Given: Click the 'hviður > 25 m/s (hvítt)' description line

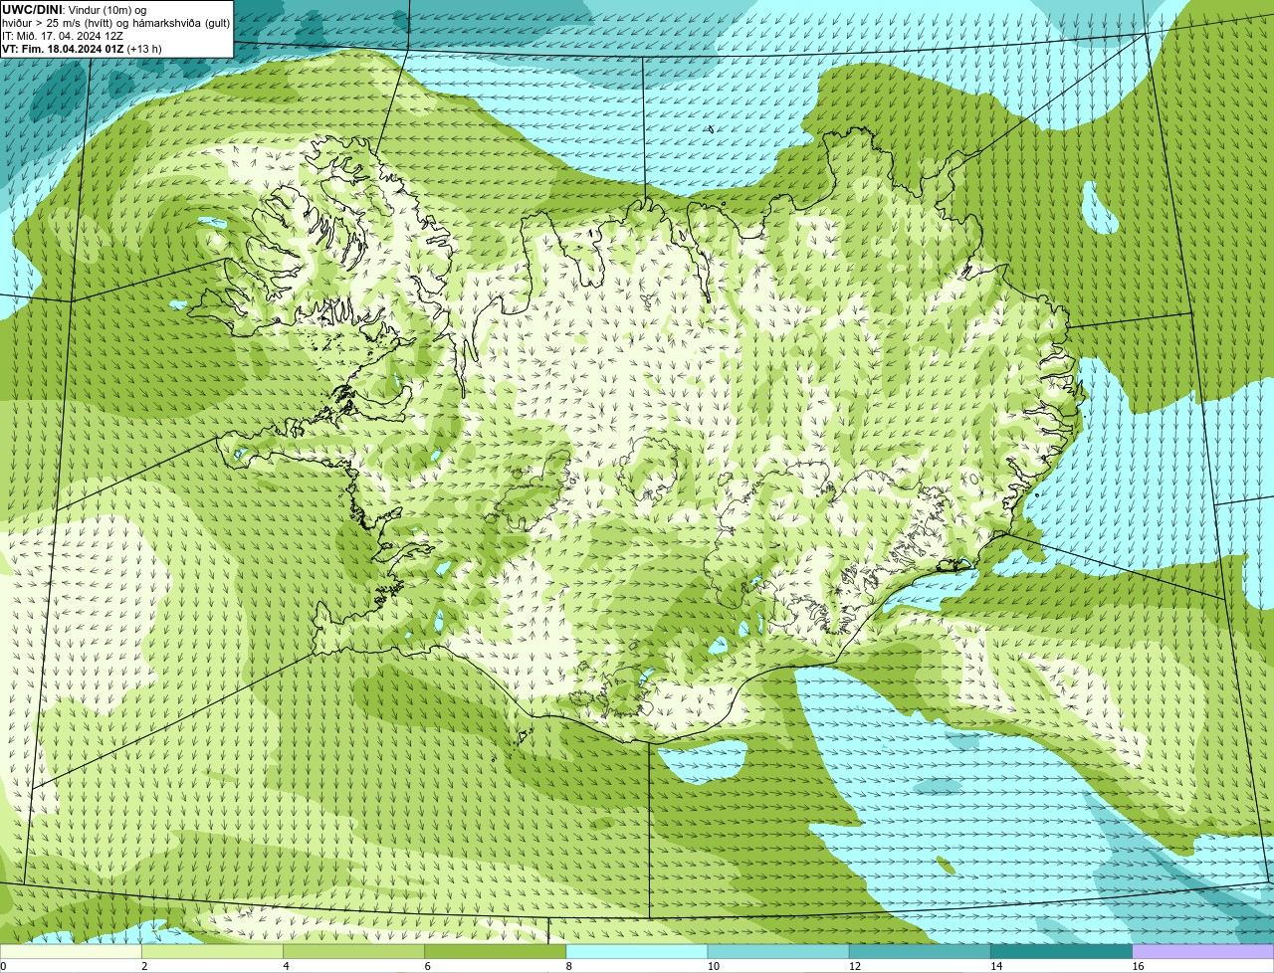Looking at the screenshot, I should coord(115,23).
